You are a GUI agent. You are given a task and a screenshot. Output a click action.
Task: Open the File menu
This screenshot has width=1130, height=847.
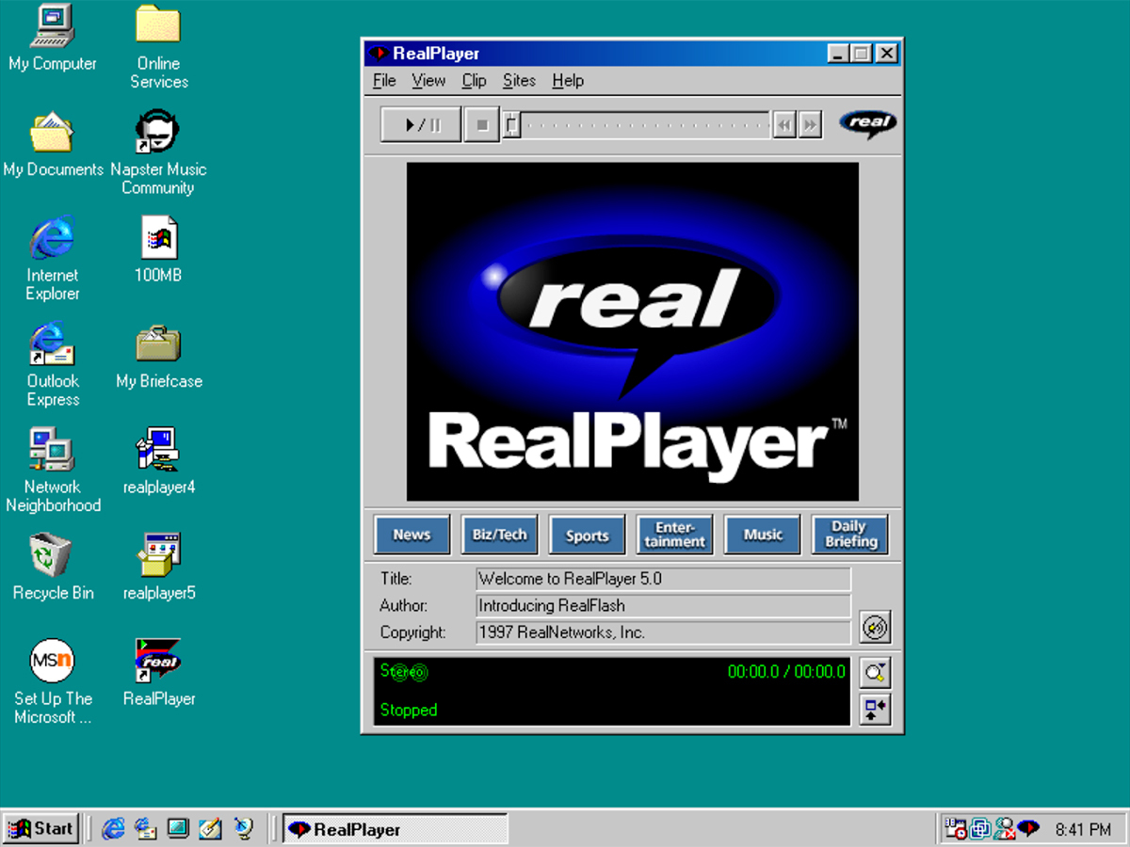384,81
